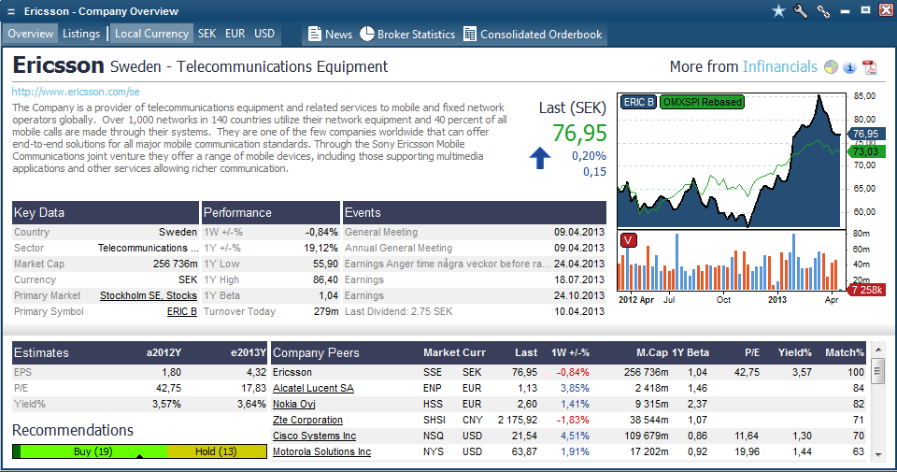
Task: Switch to the Listings tab
Action: [81, 34]
